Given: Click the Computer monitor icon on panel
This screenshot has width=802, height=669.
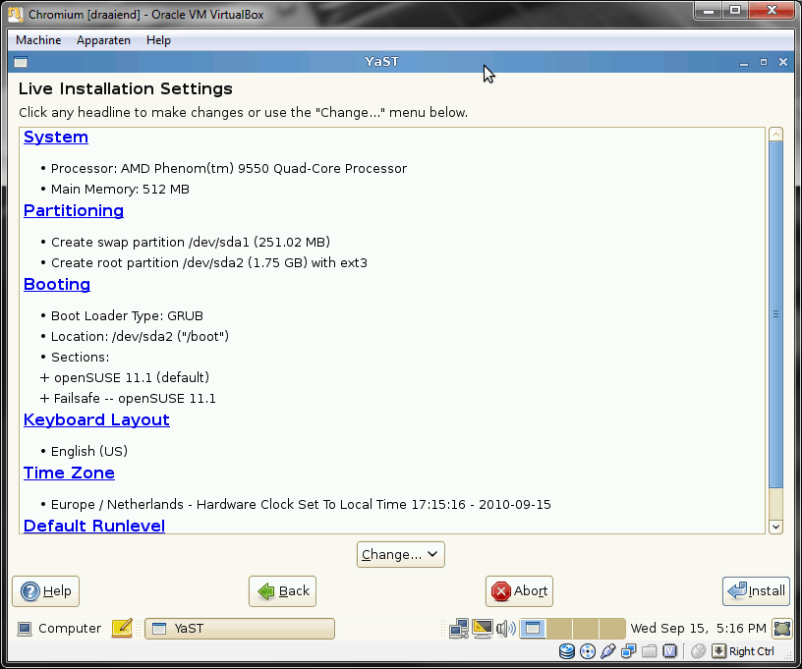Looking at the screenshot, I should [x=24, y=629].
